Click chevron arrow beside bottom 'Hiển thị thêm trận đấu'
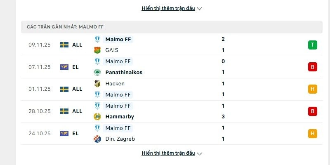This screenshot has width=330, height=165. 200,153
